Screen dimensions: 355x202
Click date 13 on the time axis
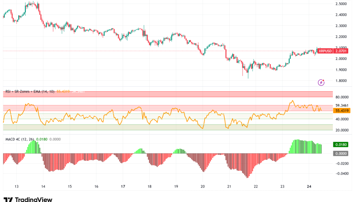[16, 187]
